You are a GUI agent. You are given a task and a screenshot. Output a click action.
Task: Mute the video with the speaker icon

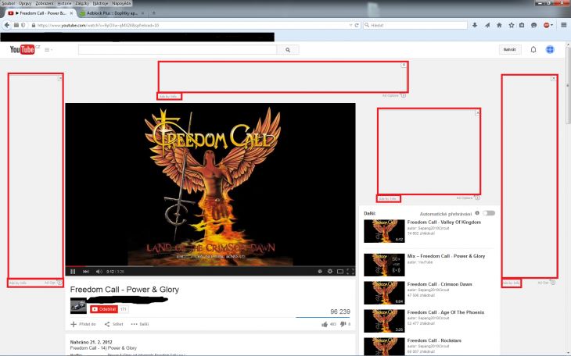coord(99,271)
